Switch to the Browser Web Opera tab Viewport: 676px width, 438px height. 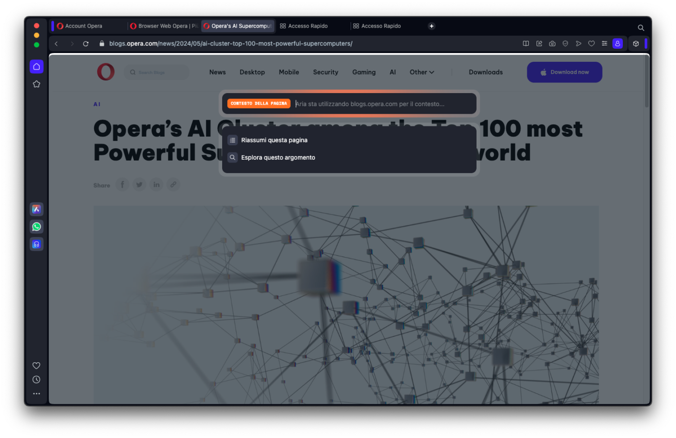164,26
